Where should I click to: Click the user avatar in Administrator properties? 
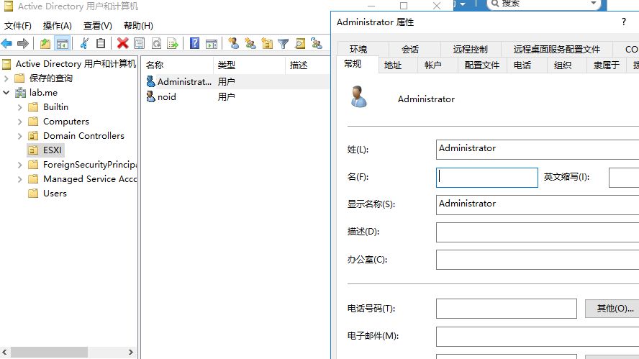[358, 96]
